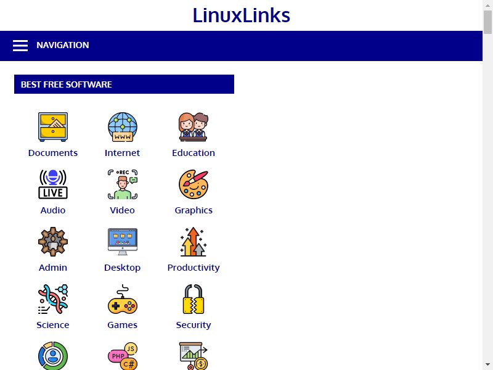Click the Education students icon
This screenshot has width=493, height=370.
[x=194, y=127]
